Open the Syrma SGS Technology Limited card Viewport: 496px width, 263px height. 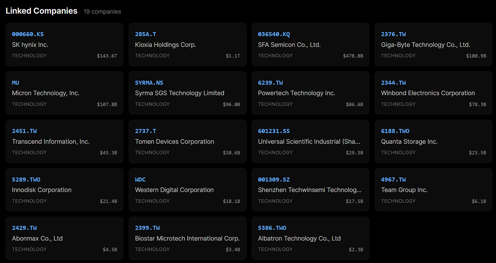187,93
